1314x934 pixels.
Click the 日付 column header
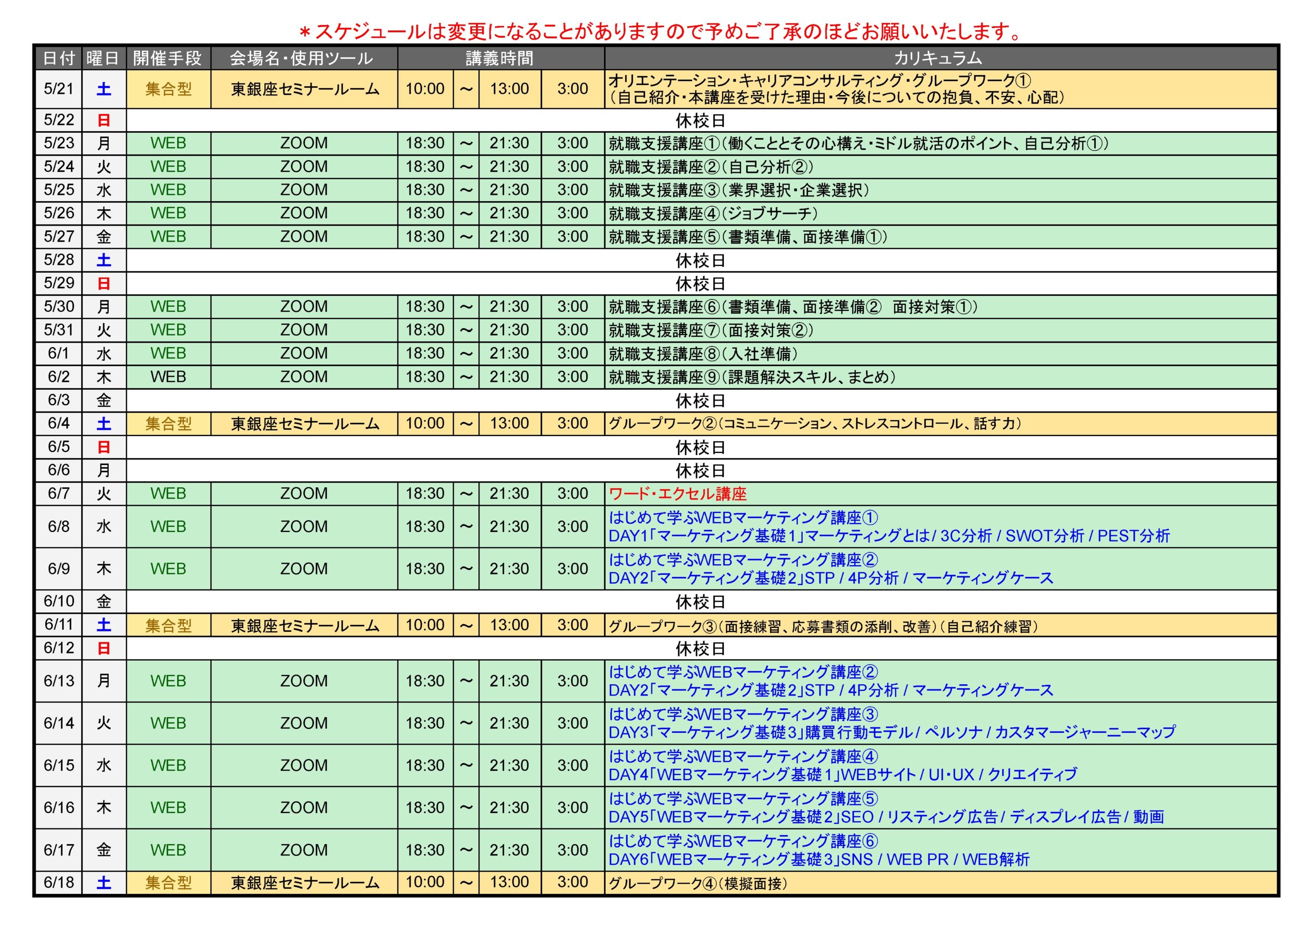coord(59,58)
